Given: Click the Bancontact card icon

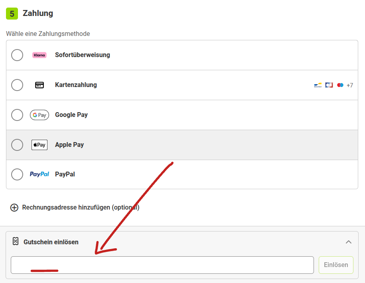Looking at the screenshot, I should click(x=317, y=85).
